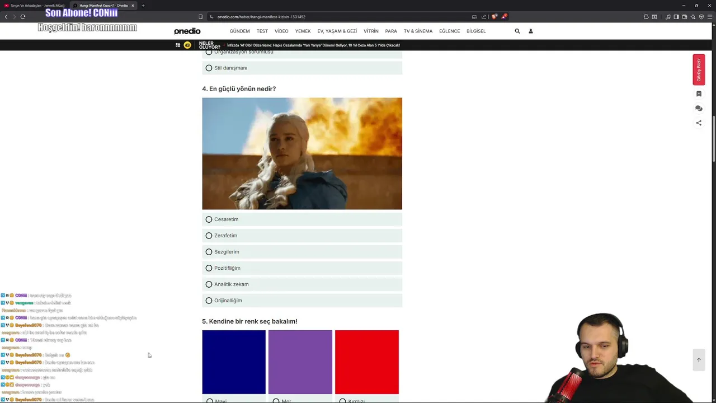Select the Stil danışmanı radio option
Image resolution: width=716 pixels, height=403 pixels.
[302, 68]
